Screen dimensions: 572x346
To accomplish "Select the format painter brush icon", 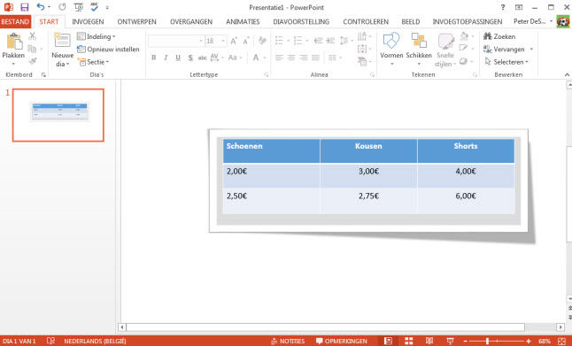I will tap(33, 61).
